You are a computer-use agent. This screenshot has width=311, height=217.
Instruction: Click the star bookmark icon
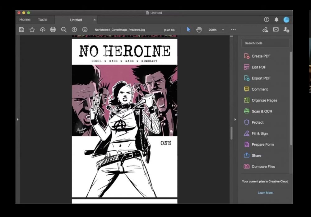pyautogui.click(x=32, y=30)
